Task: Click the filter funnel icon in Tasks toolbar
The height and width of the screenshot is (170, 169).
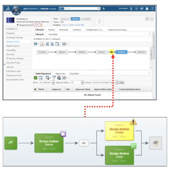Action: pos(54,78)
